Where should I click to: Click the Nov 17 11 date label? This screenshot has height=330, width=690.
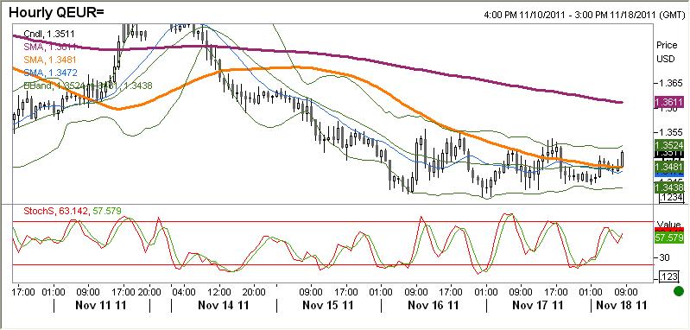tap(539, 305)
